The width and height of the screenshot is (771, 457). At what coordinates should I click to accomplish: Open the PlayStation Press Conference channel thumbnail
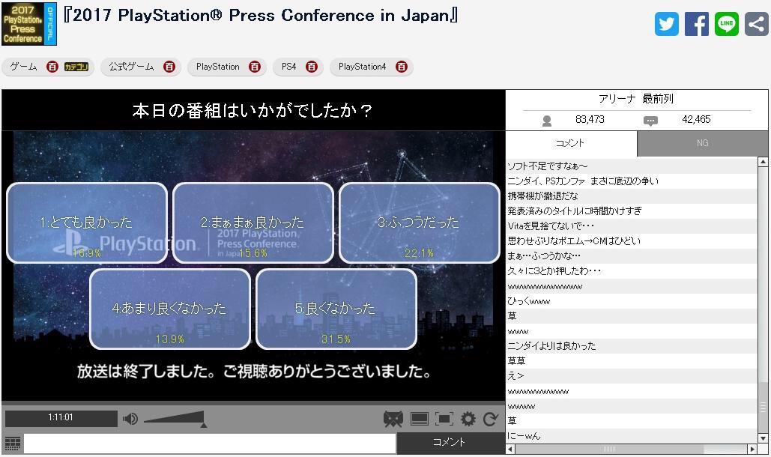[29, 24]
